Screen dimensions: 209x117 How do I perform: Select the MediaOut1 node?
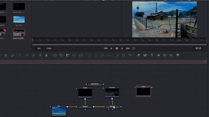coord(95,84)
